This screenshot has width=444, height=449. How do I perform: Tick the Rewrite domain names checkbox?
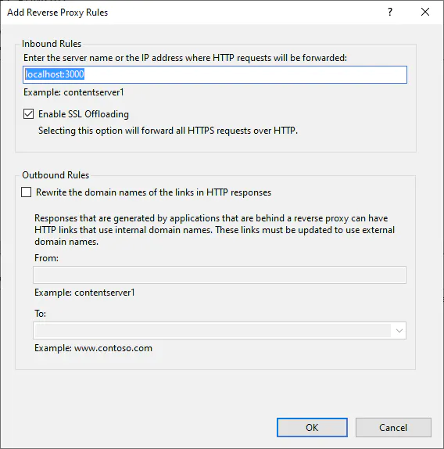tap(26, 192)
